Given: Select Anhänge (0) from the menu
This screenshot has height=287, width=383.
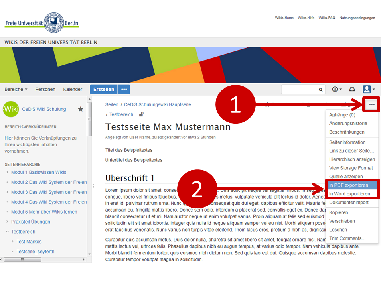Looking at the screenshot, I should coord(352,115).
